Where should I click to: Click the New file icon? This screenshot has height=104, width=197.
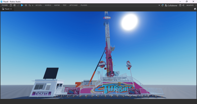(x=11, y=5)
